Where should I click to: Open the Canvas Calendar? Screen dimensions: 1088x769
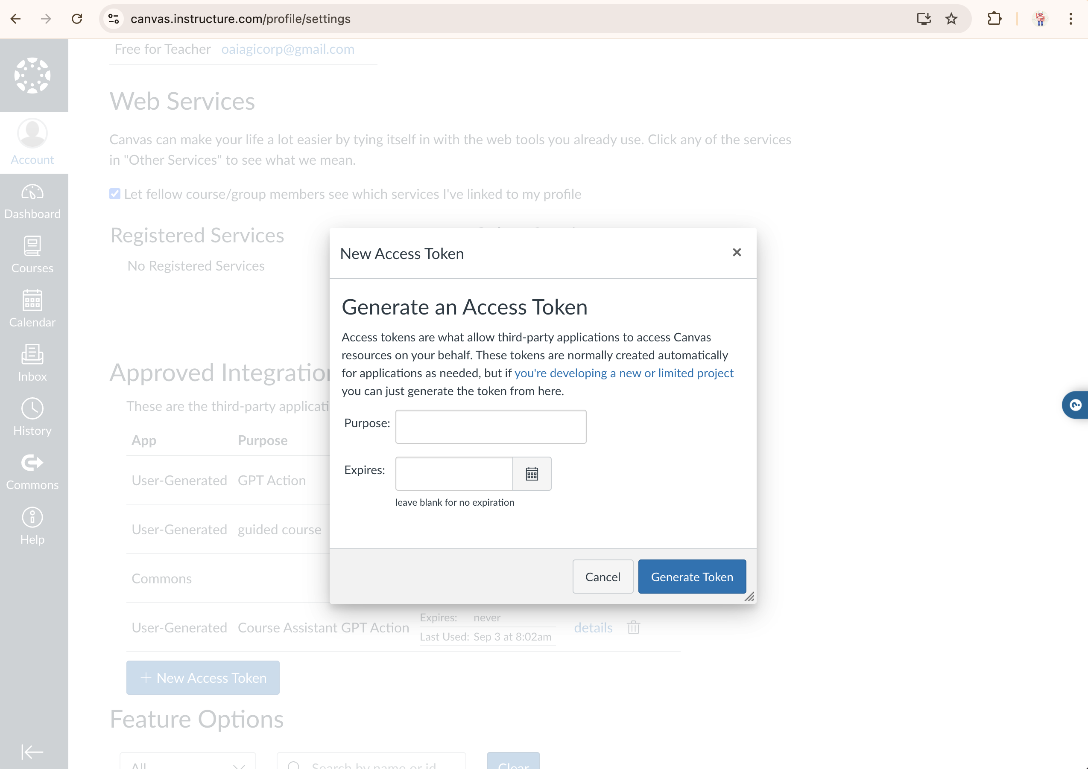32,309
